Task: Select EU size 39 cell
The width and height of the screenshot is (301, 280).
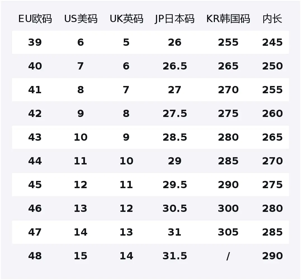Action: [x=35, y=42]
